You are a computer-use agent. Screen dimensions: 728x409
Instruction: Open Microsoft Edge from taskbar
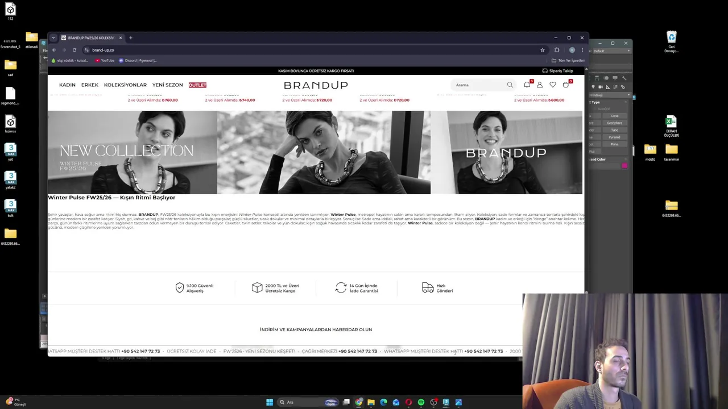(x=383, y=402)
